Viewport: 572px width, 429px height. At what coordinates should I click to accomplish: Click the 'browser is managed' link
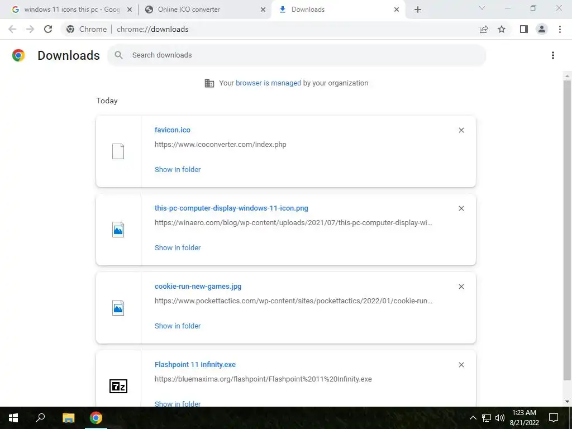tap(269, 83)
